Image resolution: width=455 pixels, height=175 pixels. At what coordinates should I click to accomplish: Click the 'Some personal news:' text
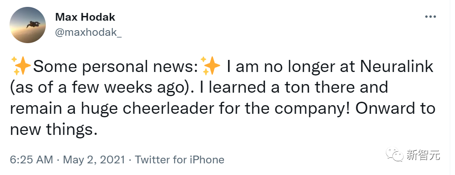click(x=115, y=68)
